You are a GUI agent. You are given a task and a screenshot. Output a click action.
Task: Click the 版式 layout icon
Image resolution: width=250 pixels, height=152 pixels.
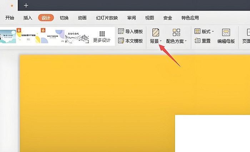pos(197,31)
